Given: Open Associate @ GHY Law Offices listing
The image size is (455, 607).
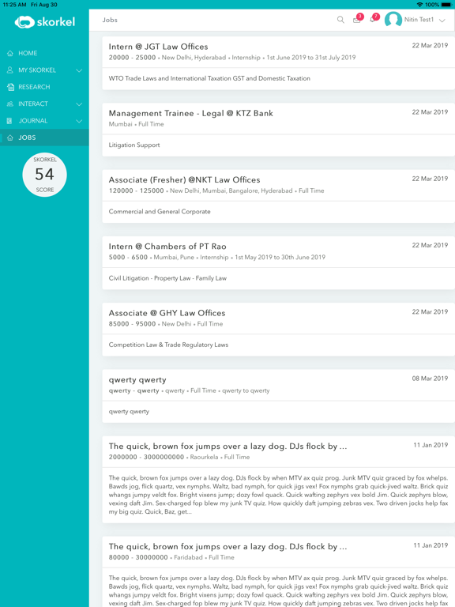Looking at the screenshot, I should tap(167, 313).
